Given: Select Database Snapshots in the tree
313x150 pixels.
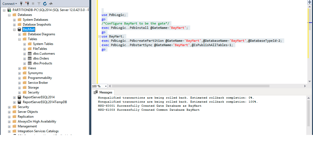Looking at the screenshot, I should point(37,25).
